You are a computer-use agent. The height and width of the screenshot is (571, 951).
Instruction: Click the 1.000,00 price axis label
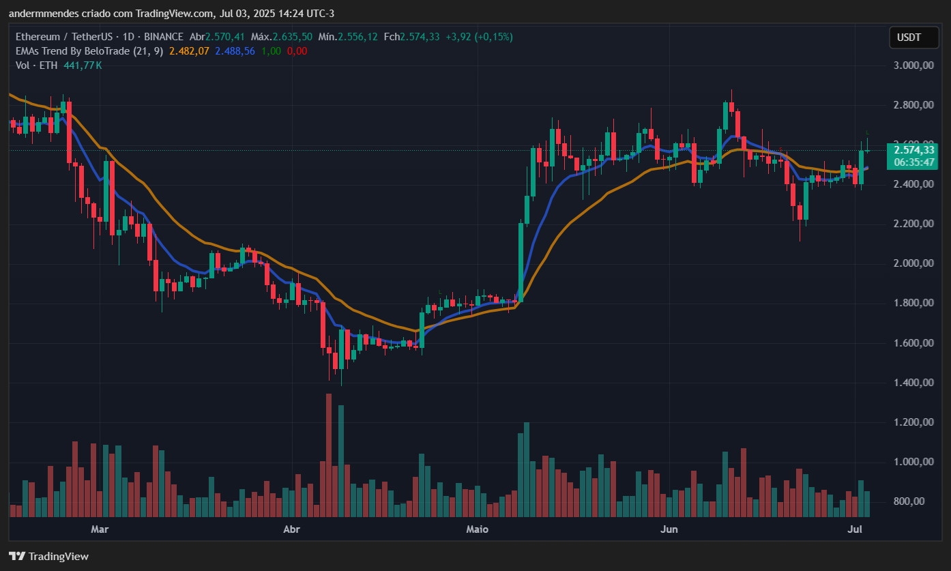click(914, 462)
